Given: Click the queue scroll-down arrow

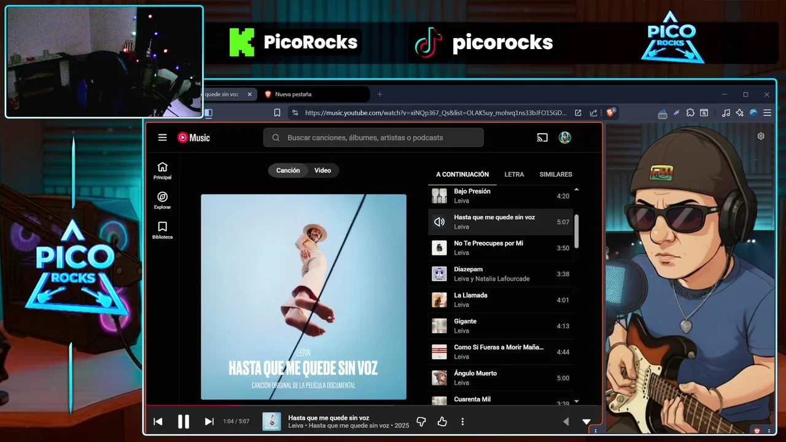Looking at the screenshot, I should point(576,401).
